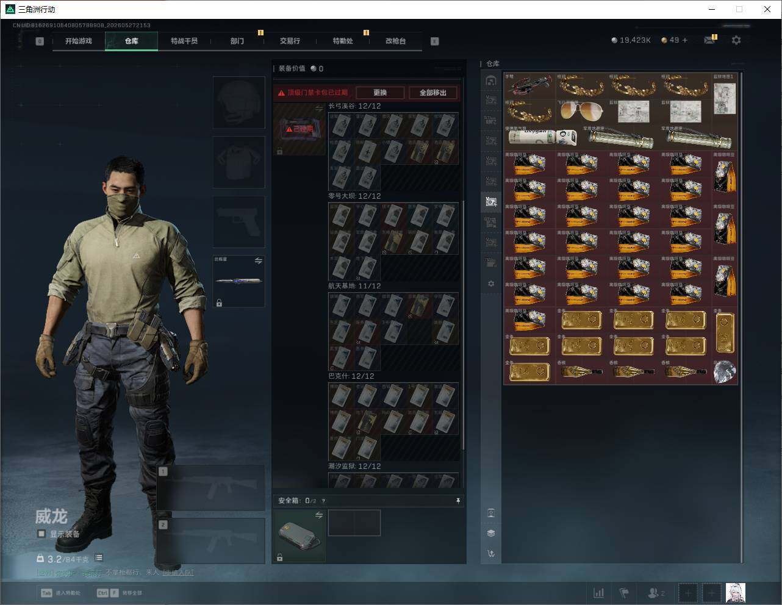Click swap icon on safe box slot
782x605 pixels.
pos(318,515)
